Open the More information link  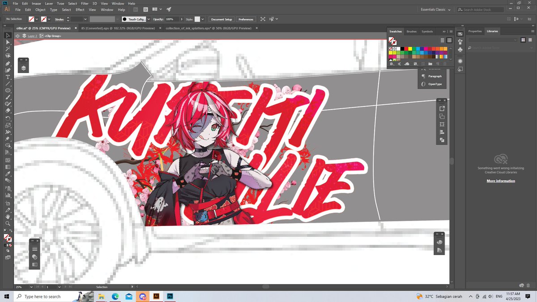(x=501, y=181)
